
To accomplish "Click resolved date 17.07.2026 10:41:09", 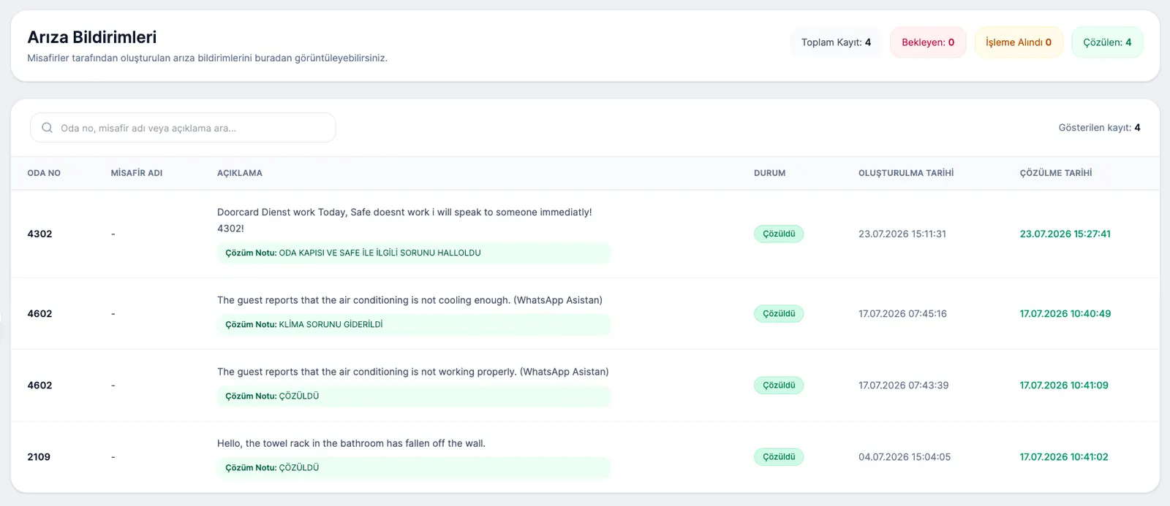I will 1064,385.
